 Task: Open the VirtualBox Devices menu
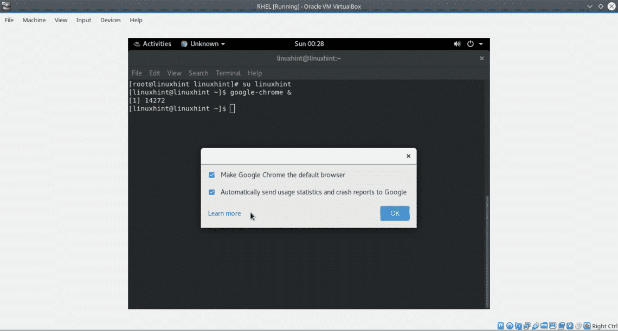(x=111, y=20)
